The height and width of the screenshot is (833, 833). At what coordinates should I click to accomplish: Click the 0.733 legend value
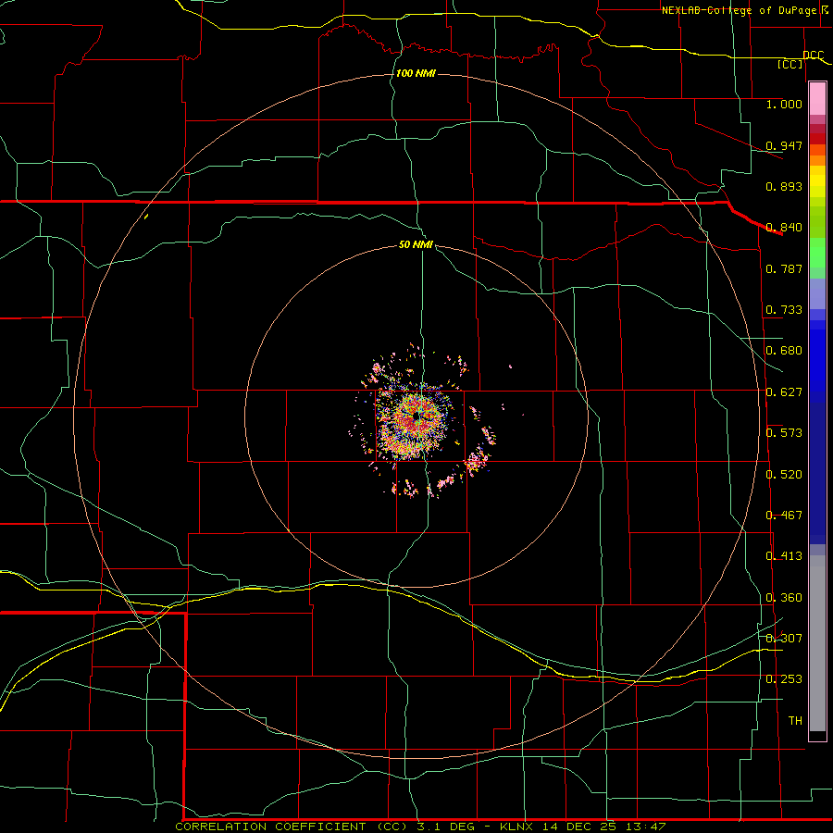pyautogui.click(x=784, y=310)
